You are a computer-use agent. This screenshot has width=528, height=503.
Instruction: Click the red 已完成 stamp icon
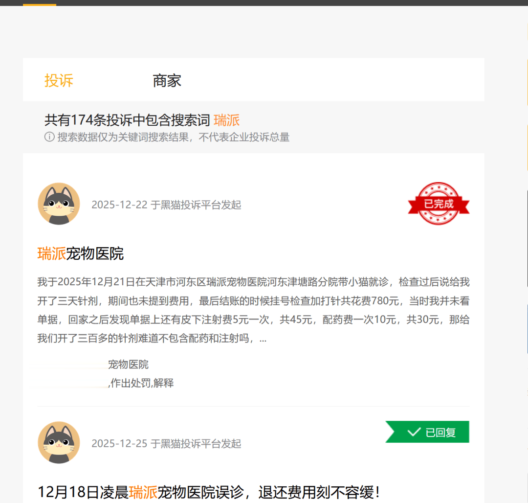click(x=439, y=204)
